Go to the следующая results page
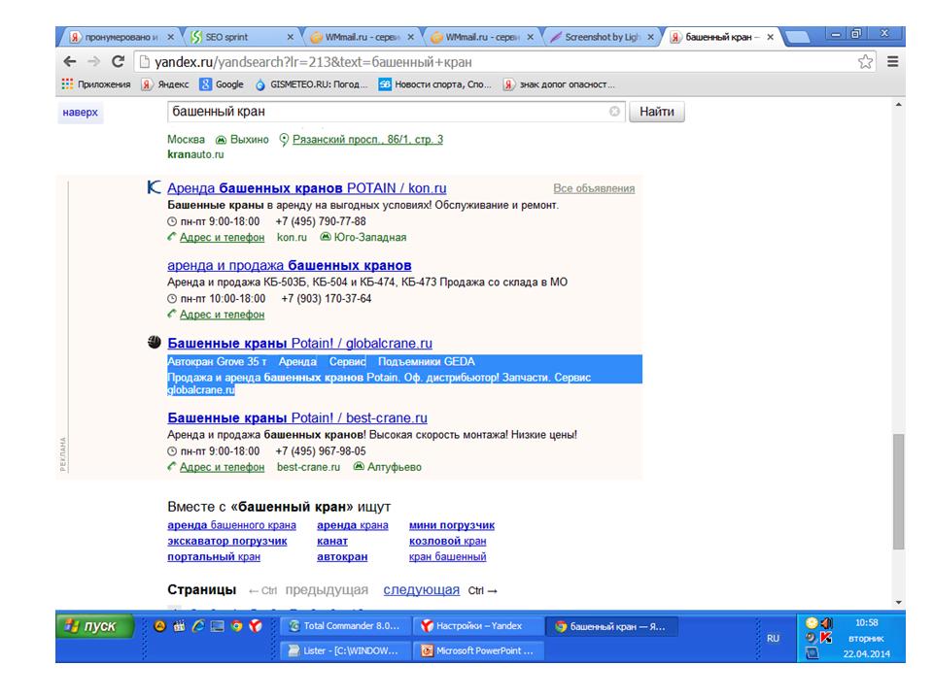The image size is (933, 699). tap(421, 589)
